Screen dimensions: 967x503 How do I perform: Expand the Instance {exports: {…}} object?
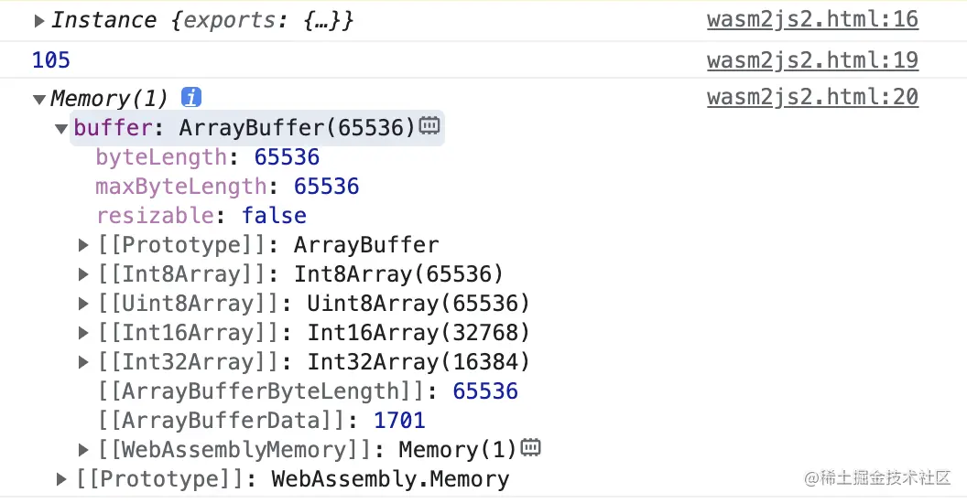pos(38,21)
